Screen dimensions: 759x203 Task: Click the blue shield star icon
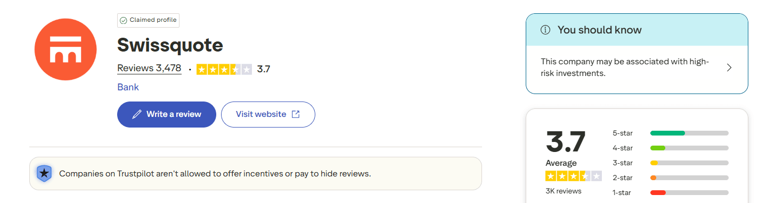pos(44,173)
